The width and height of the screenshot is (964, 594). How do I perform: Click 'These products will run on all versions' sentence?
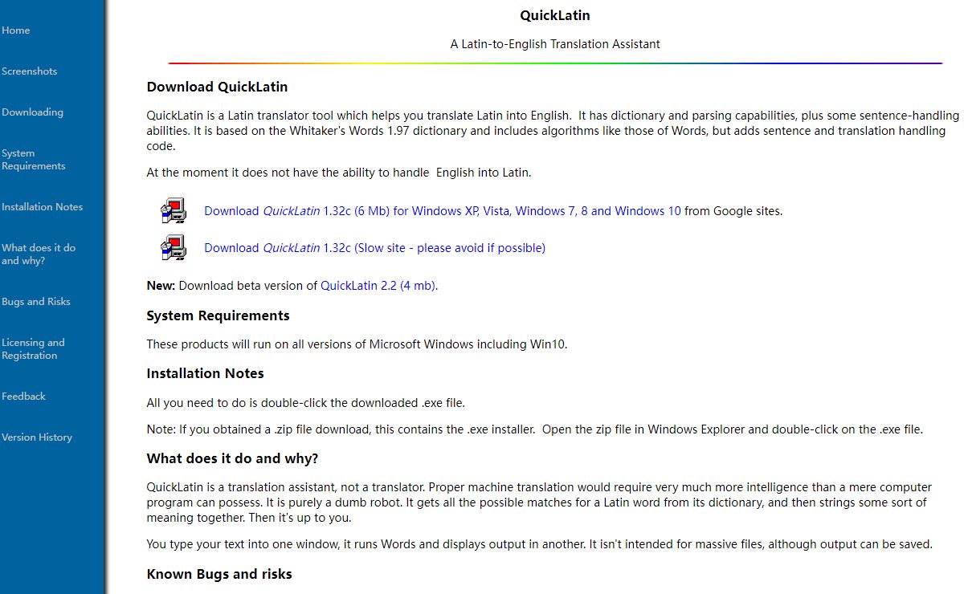click(x=357, y=344)
